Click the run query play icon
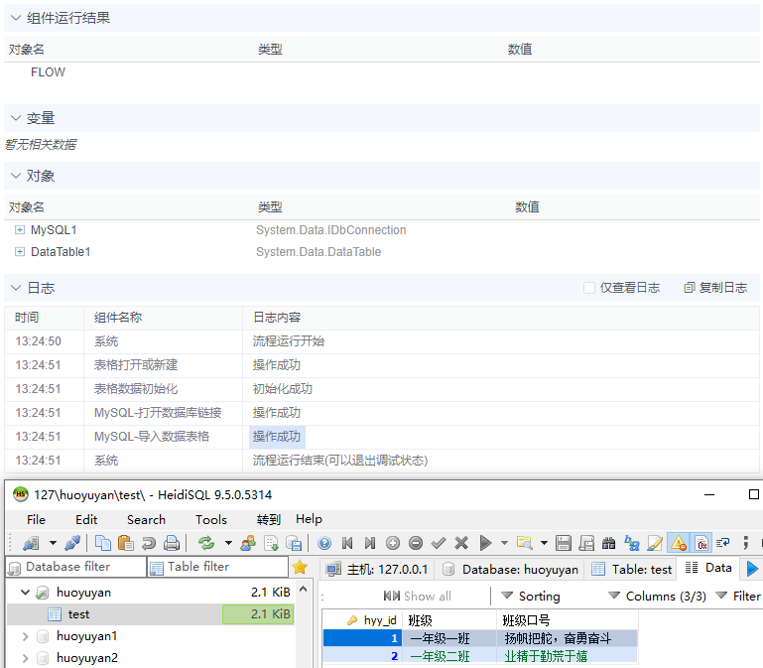763x668 pixels. tap(485, 543)
